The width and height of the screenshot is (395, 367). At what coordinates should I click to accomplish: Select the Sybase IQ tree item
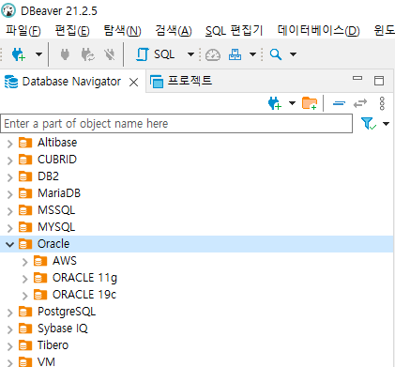[x=63, y=329]
